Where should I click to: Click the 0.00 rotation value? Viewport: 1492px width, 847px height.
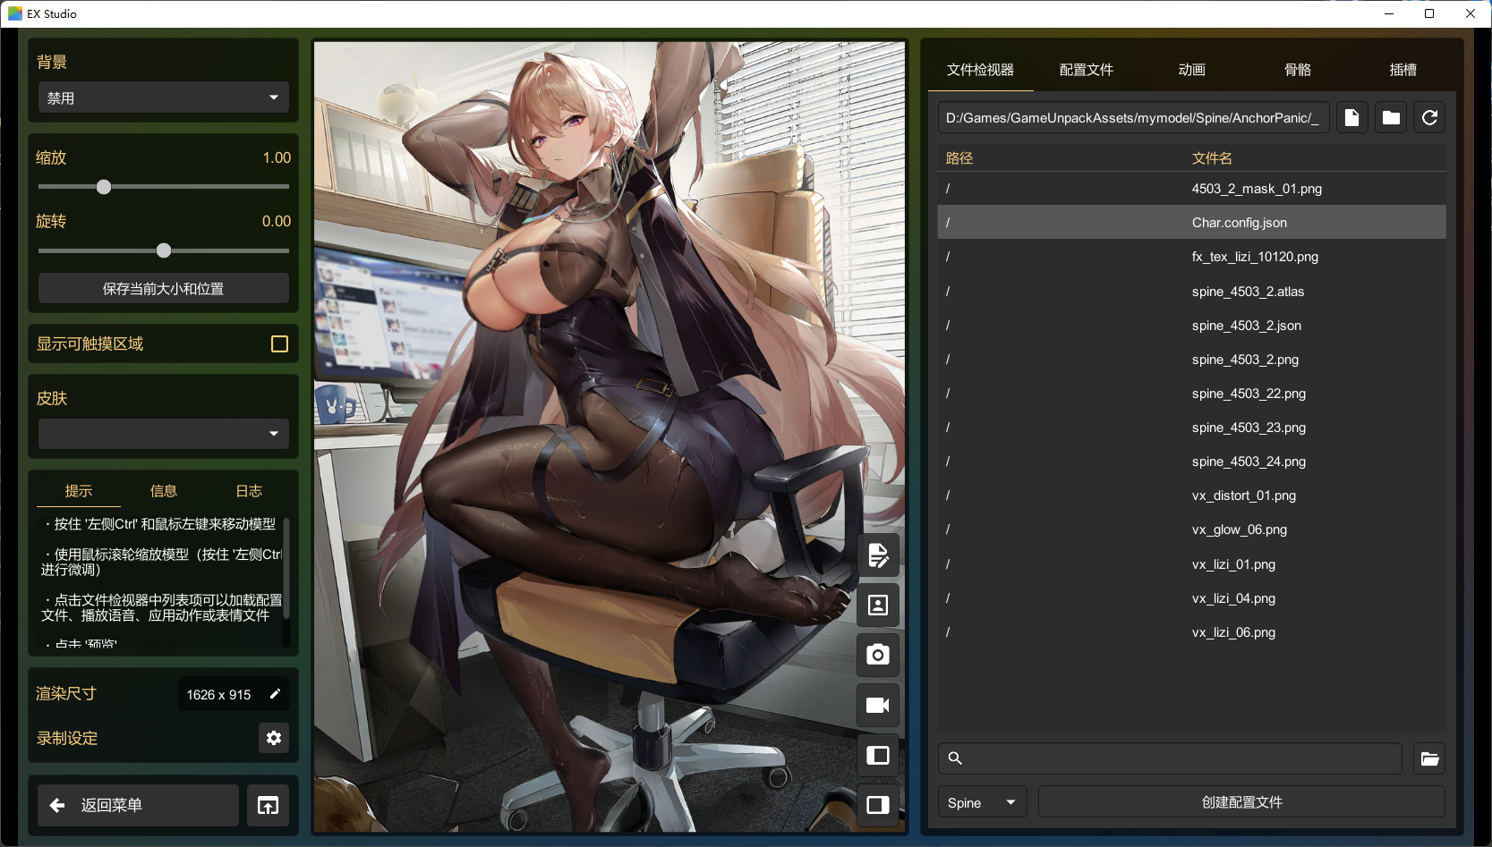click(x=277, y=221)
